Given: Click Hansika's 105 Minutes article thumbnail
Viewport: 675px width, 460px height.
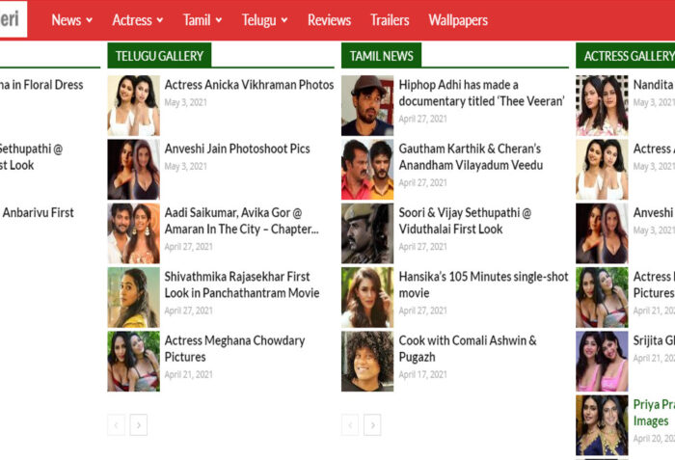Looking at the screenshot, I should (x=366, y=297).
